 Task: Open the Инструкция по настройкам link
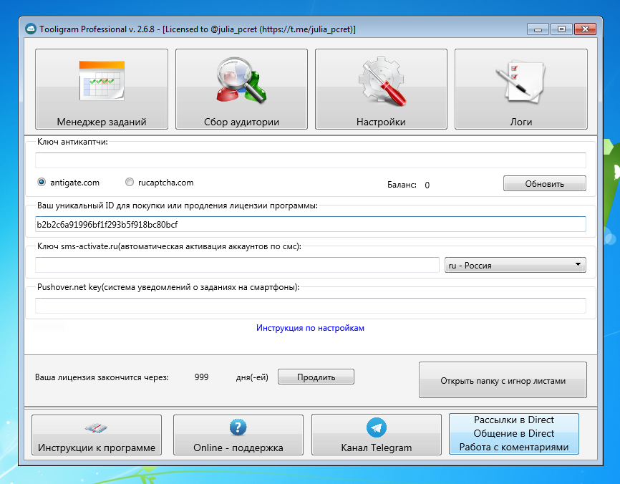(x=309, y=328)
